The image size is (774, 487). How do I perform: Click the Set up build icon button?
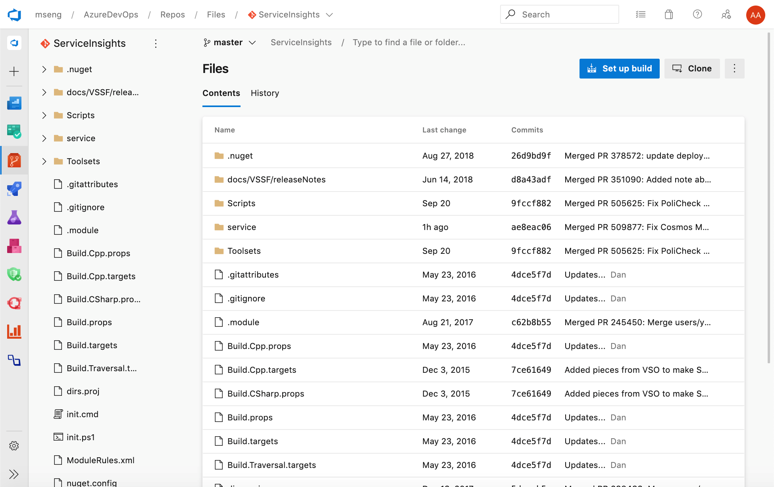pyautogui.click(x=592, y=69)
